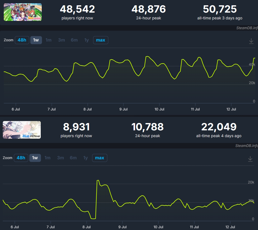Set Umamusume chart zoom to 1w
Viewport: 258px width, 230px height.
tap(36, 40)
